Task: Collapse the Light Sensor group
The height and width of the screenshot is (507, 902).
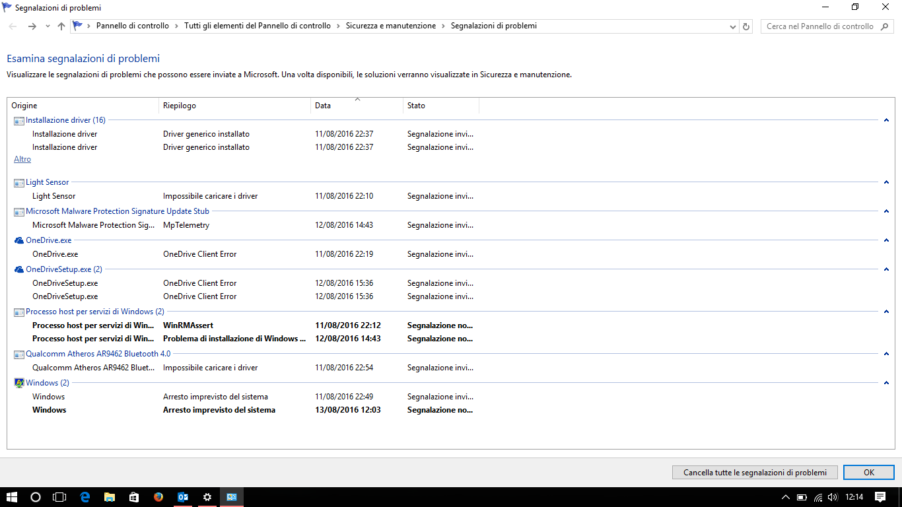Action: pyautogui.click(x=886, y=182)
